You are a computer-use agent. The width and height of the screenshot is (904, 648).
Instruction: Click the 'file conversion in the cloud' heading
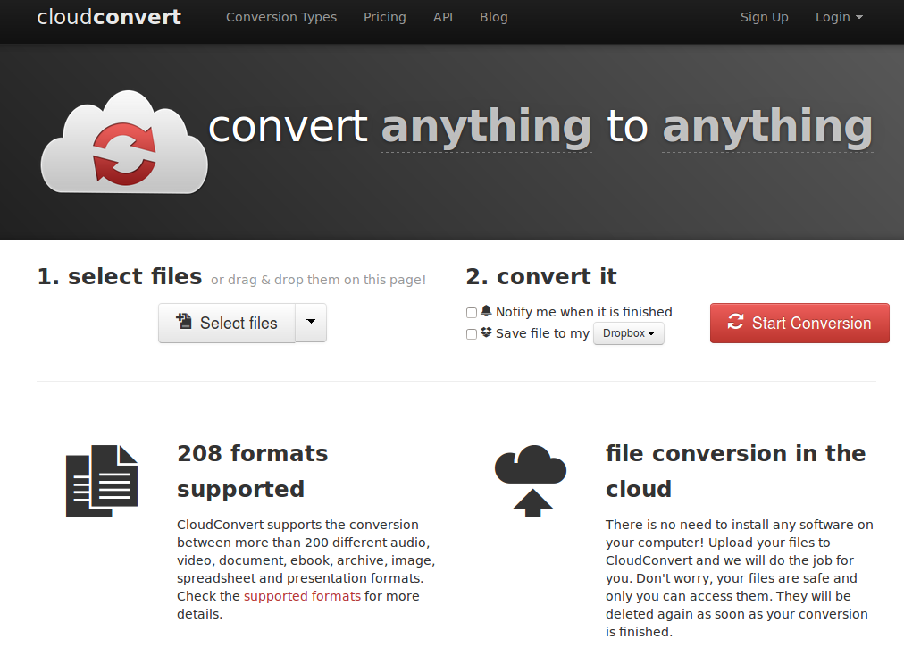(736, 471)
